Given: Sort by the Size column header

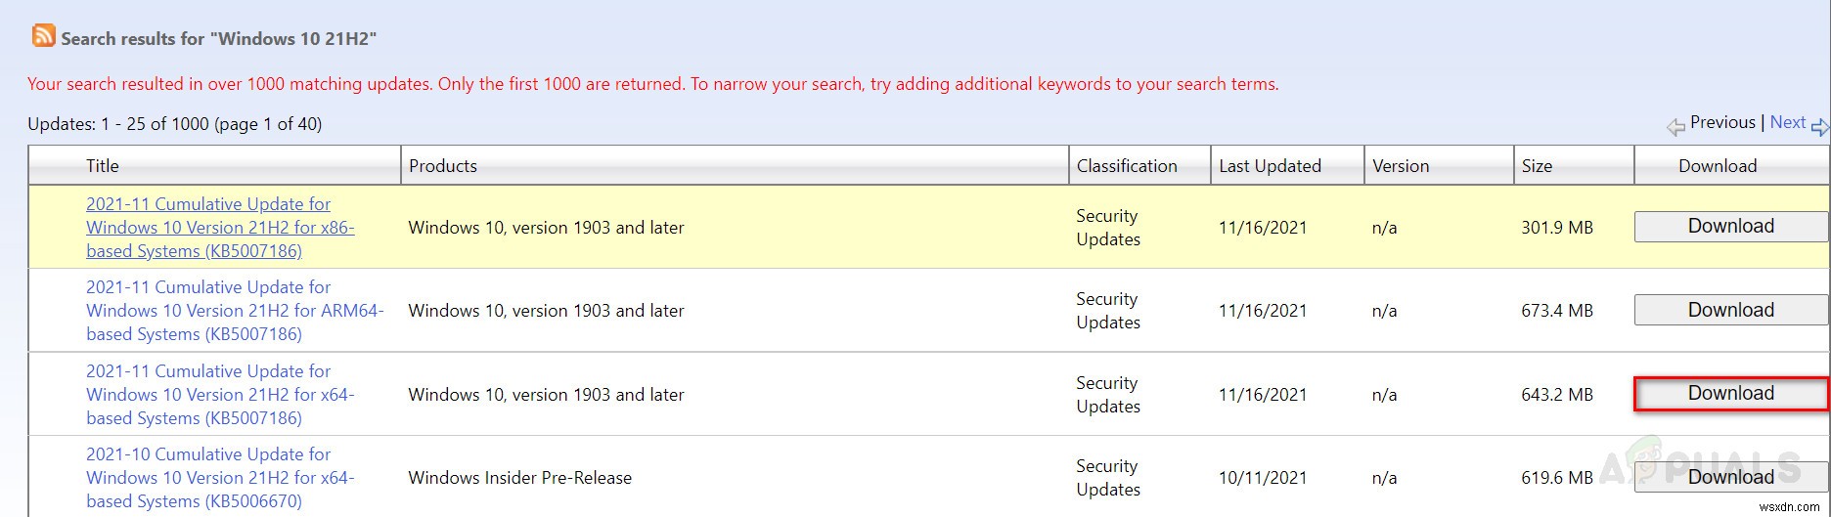Looking at the screenshot, I should tap(1537, 166).
